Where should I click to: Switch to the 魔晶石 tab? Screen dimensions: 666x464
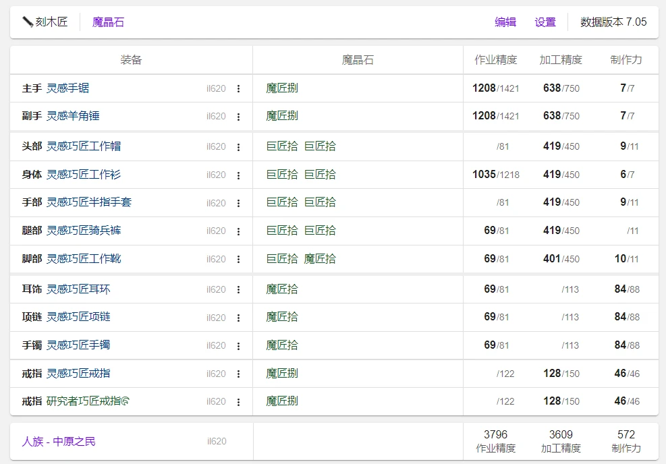pyautogui.click(x=108, y=22)
